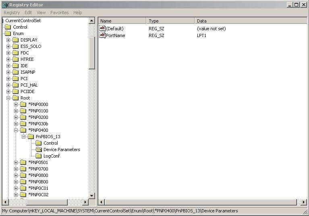Click the LPT1 data value

201,36
